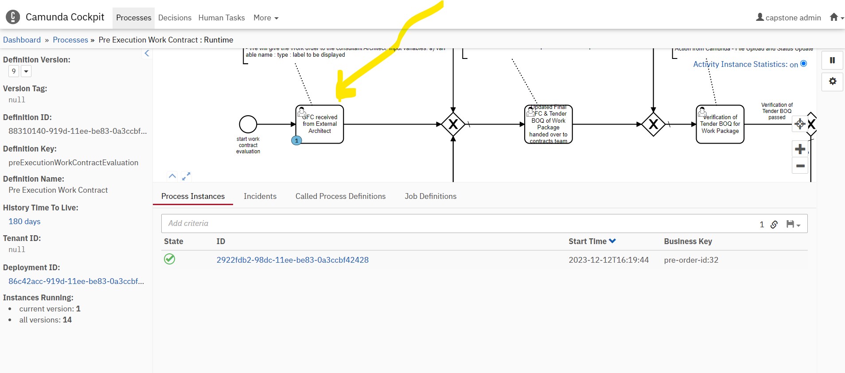
Task: Collapse the left definition sidebar
Action: (147, 53)
